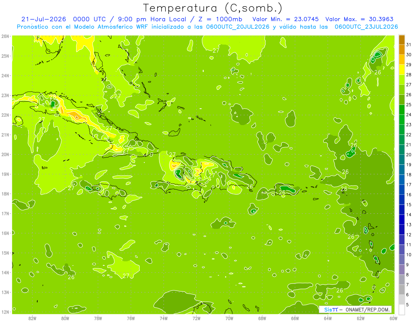Click the 22N latitude label
Screen dimensions: 418x323
(5, 115)
